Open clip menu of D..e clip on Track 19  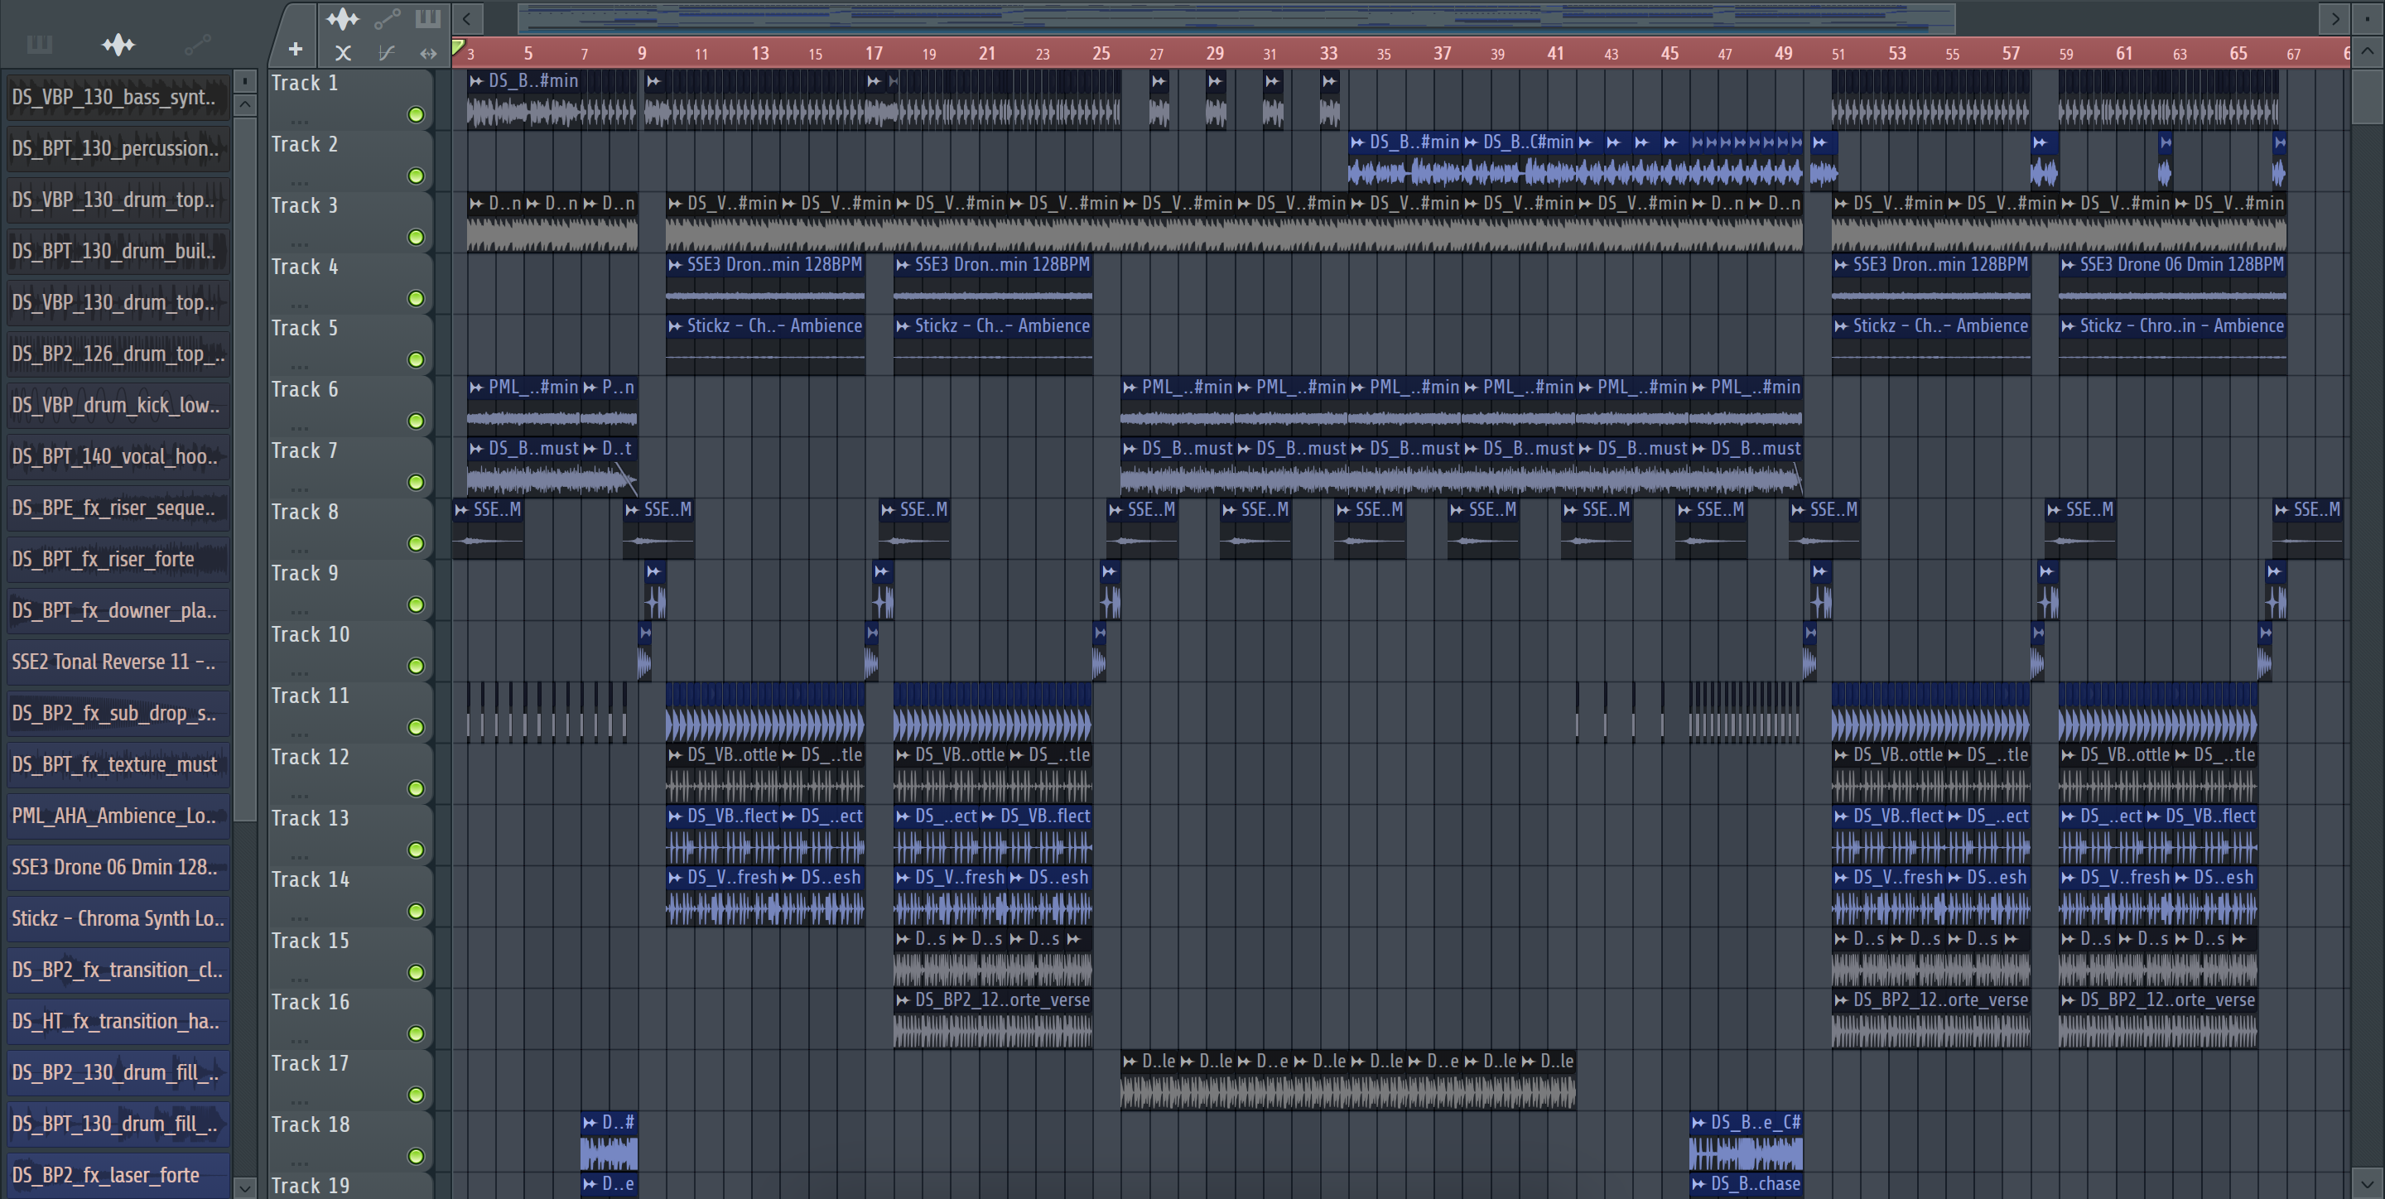(590, 1184)
